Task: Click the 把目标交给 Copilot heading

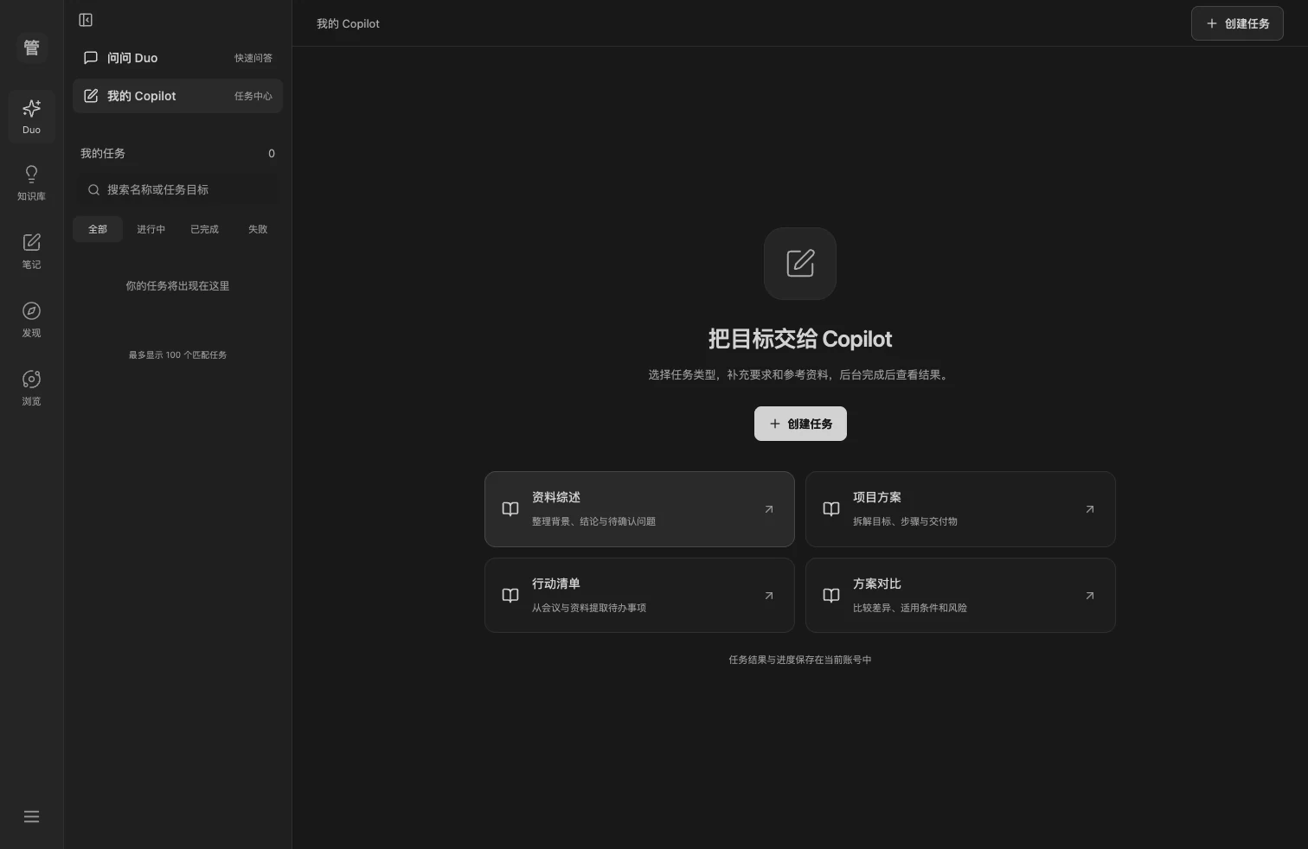Action: click(800, 339)
